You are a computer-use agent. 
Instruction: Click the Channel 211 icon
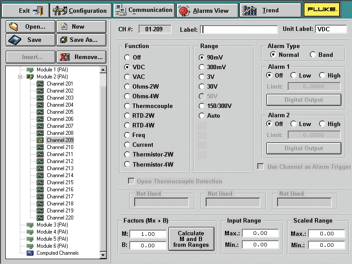click(40, 154)
